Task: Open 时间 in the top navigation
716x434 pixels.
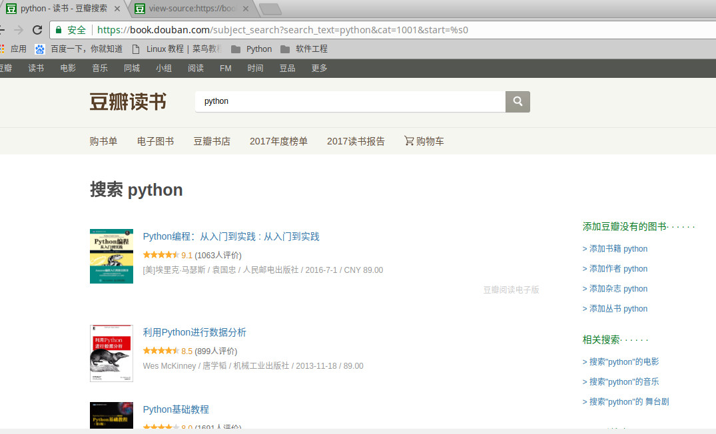Action: coord(255,68)
